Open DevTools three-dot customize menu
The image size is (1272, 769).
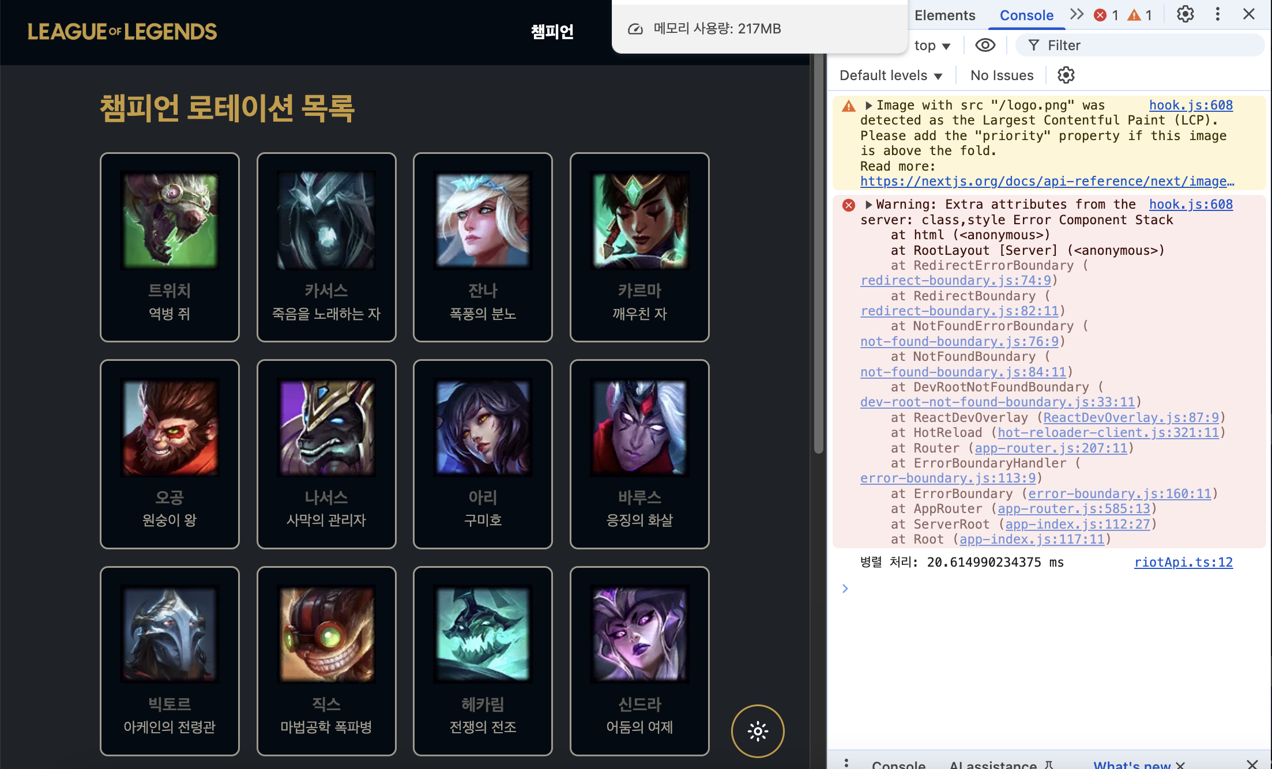pyautogui.click(x=1217, y=14)
